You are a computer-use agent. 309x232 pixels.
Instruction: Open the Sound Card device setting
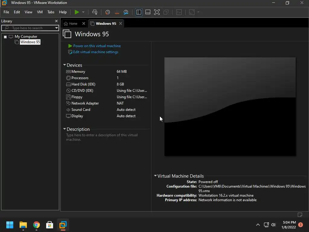(x=81, y=109)
